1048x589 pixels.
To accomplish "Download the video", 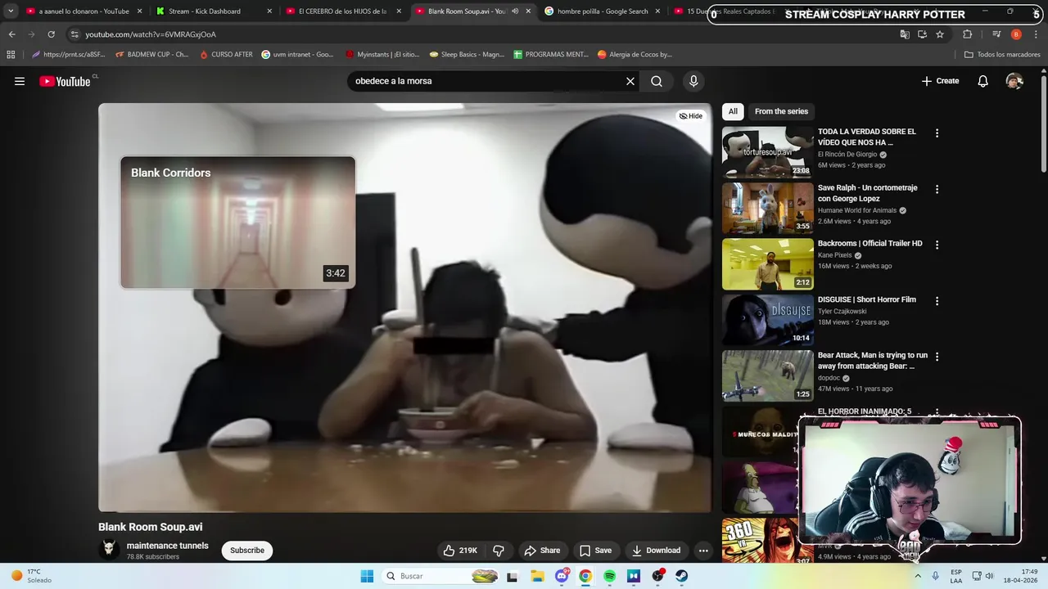I will point(656,551).
